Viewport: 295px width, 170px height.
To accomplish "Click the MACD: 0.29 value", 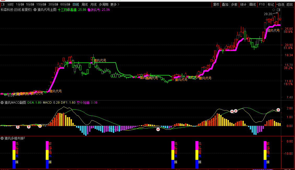I will 51,103.
